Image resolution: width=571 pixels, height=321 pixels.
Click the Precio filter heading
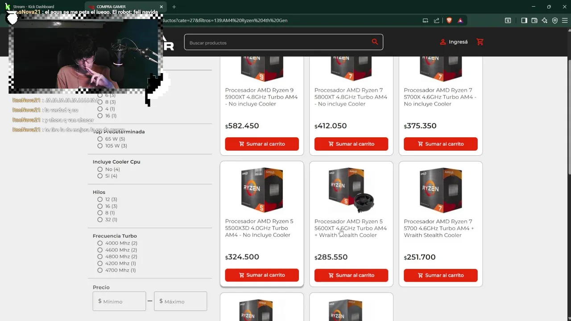coord(101,288)
